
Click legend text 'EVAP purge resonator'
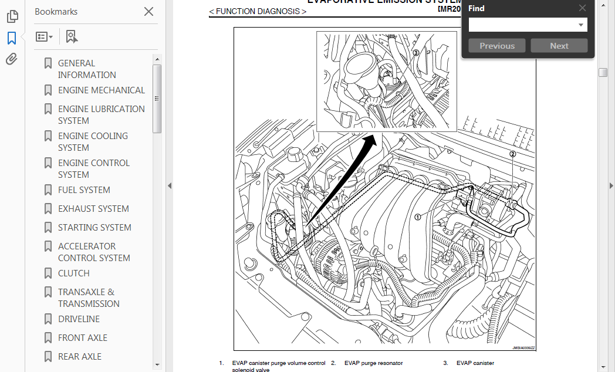pyautogui.click(x=373, y=363)
